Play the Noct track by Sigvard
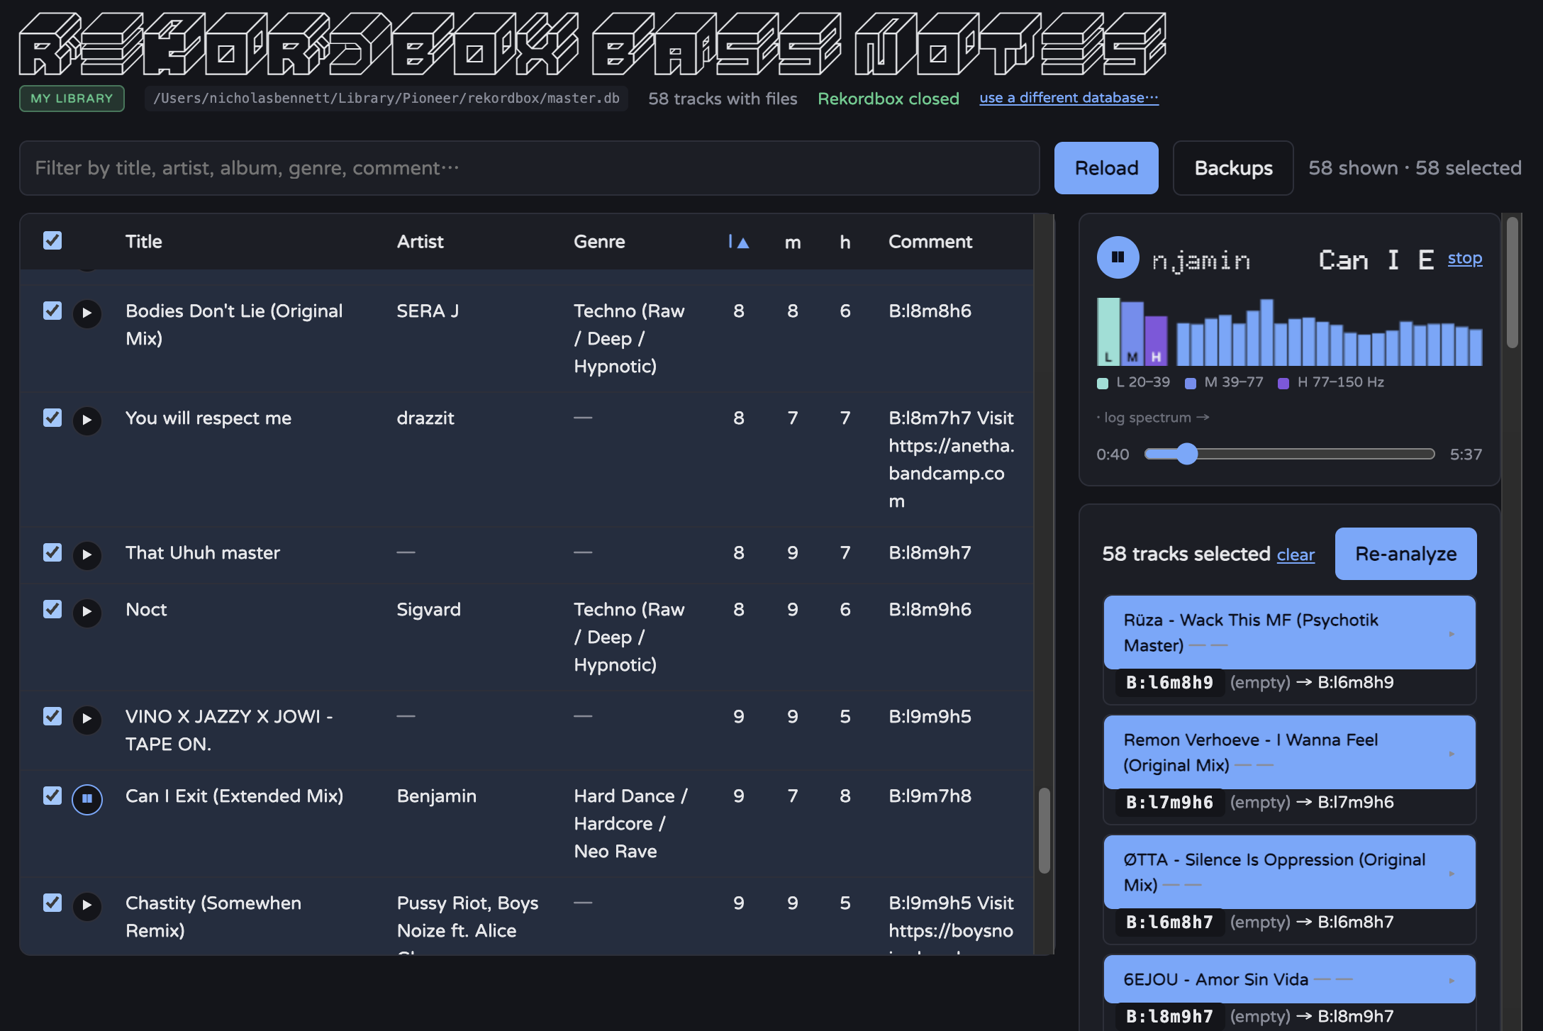The width and height of the screenshot is (1543, 1031). pyautogui.click(x=87, y=611)
